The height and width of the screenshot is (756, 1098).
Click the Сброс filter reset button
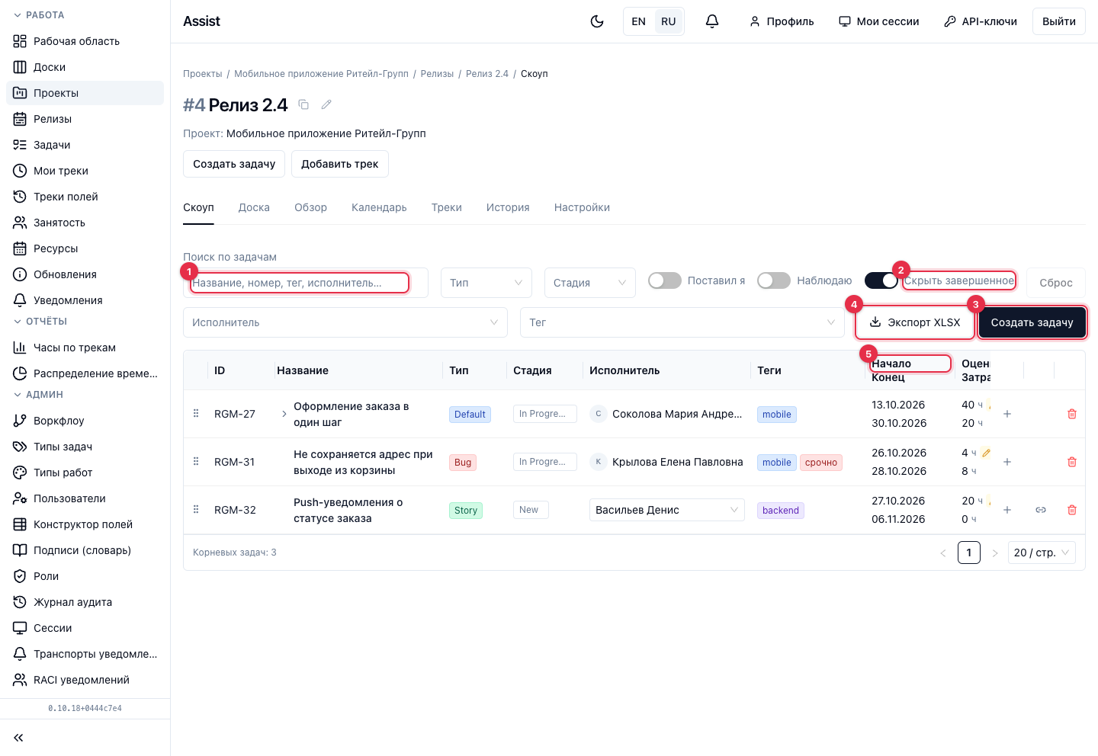click(1056, 283)
